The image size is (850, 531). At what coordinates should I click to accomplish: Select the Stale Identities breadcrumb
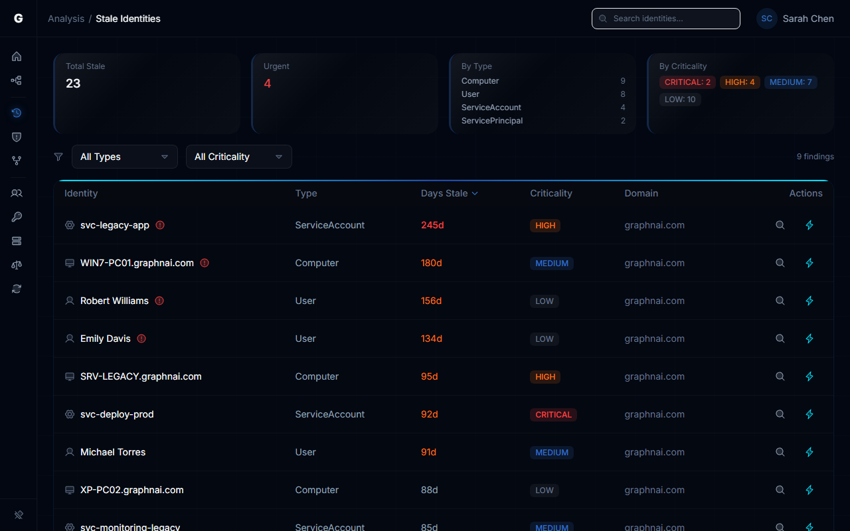click(127, 19)
